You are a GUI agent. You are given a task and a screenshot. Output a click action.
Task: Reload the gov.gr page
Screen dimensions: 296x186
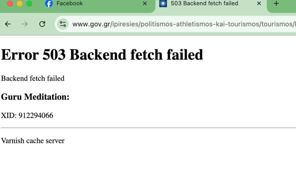[42, 24]
